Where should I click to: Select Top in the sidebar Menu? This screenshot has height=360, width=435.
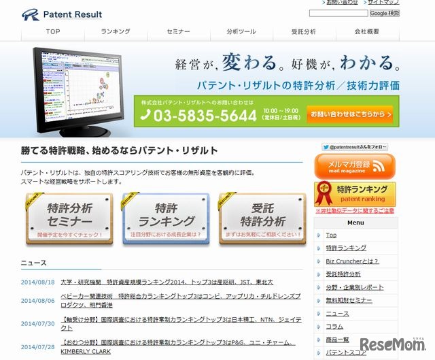331,235
